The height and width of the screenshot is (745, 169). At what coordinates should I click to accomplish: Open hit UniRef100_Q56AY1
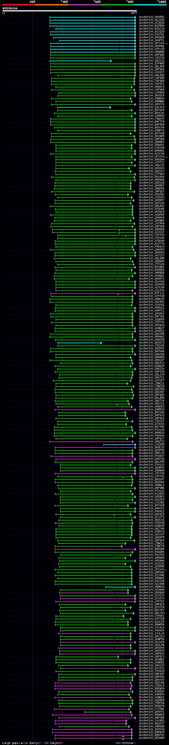[152, 145]
